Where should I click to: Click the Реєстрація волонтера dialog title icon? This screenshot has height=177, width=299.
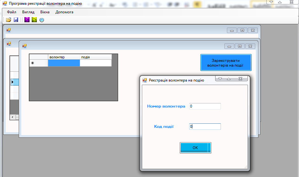(145, 80)
